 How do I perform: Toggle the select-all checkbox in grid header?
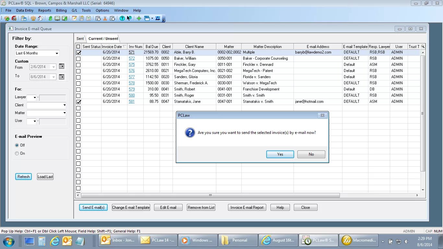78,47
